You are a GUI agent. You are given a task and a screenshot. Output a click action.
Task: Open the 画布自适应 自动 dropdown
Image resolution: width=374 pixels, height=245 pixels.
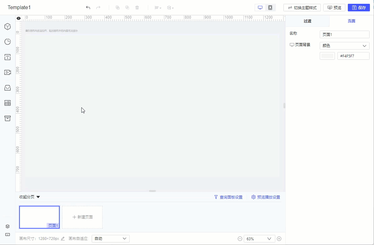coord(110,238)
